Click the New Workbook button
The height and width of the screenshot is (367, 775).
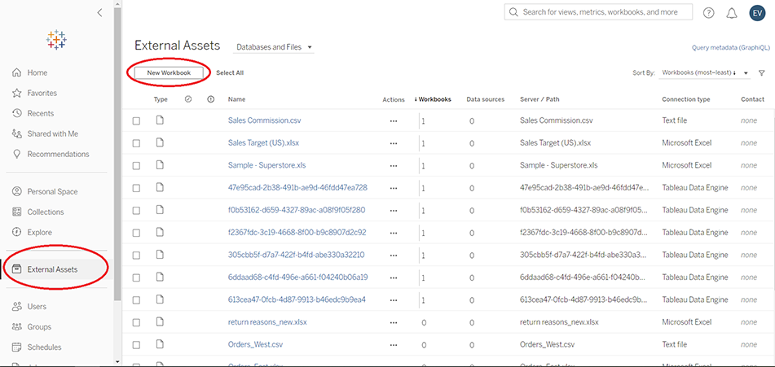tap(169, 72)
